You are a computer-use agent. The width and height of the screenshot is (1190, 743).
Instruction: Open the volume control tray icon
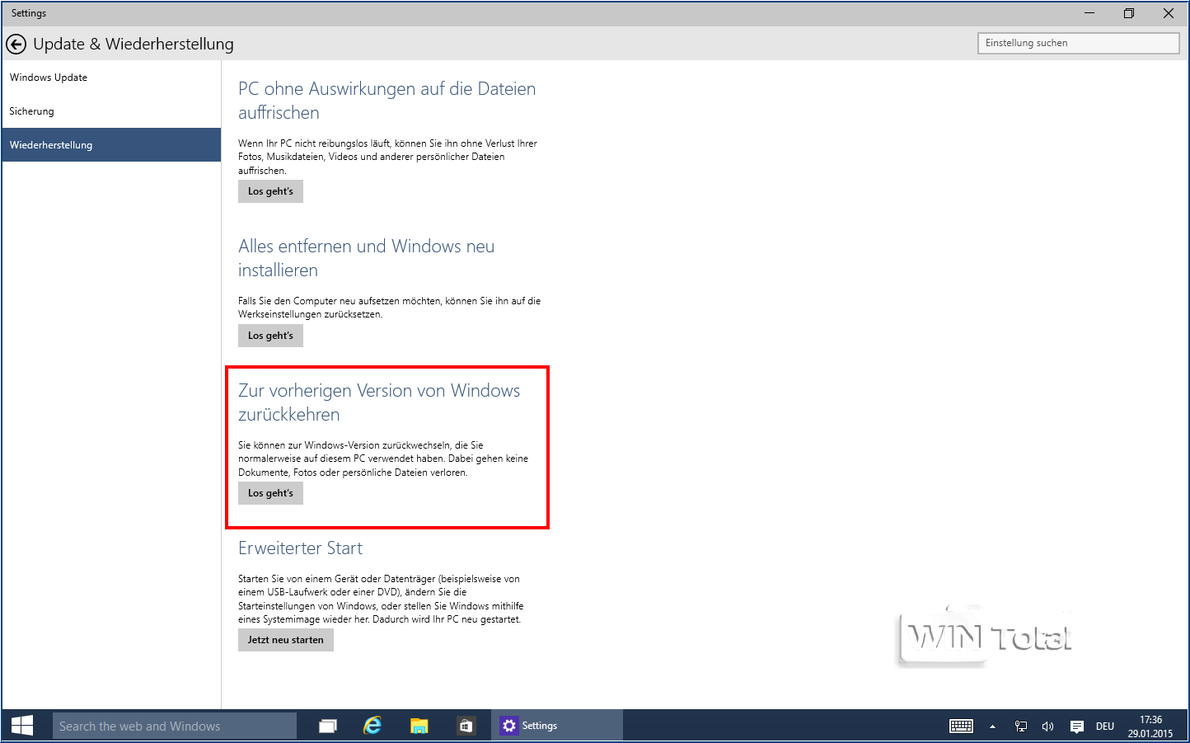point(1047,727)
